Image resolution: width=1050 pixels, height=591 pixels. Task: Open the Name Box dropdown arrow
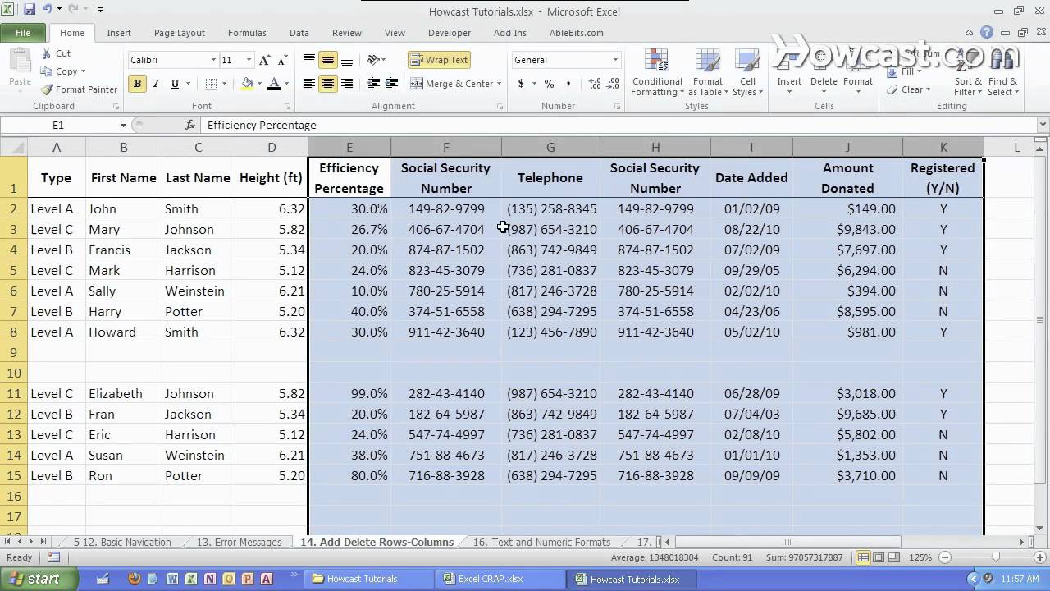pyautogui.click(x=123, y=126)
